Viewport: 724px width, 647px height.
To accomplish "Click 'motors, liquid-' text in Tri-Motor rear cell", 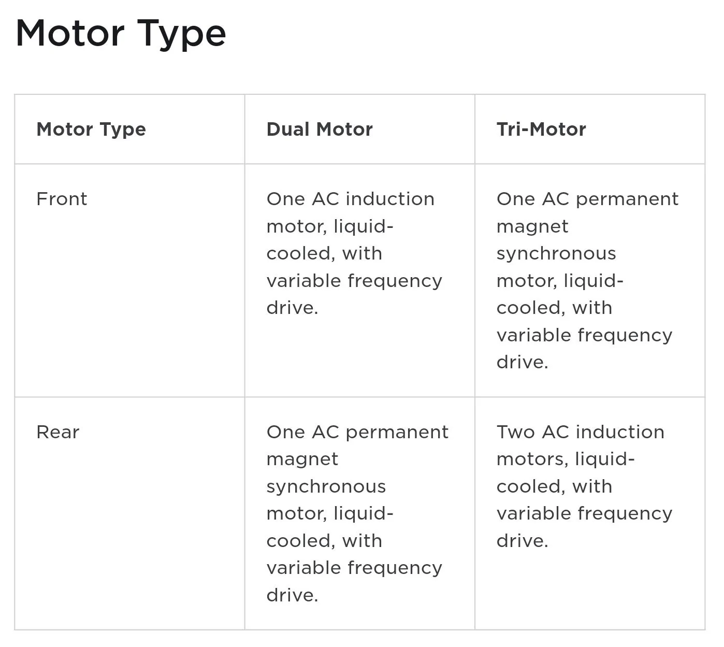I will click(566, 459).
